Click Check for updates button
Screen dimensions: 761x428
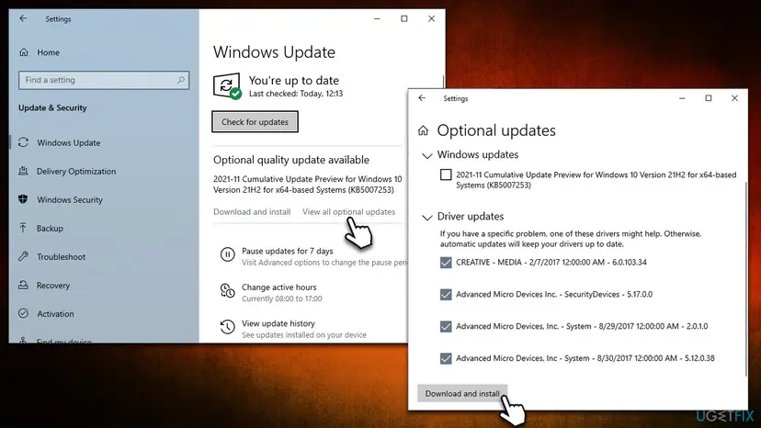point(255,122)
